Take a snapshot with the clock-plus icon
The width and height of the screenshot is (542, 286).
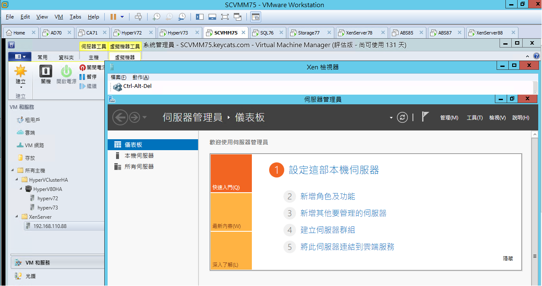[x=156, y=17]
